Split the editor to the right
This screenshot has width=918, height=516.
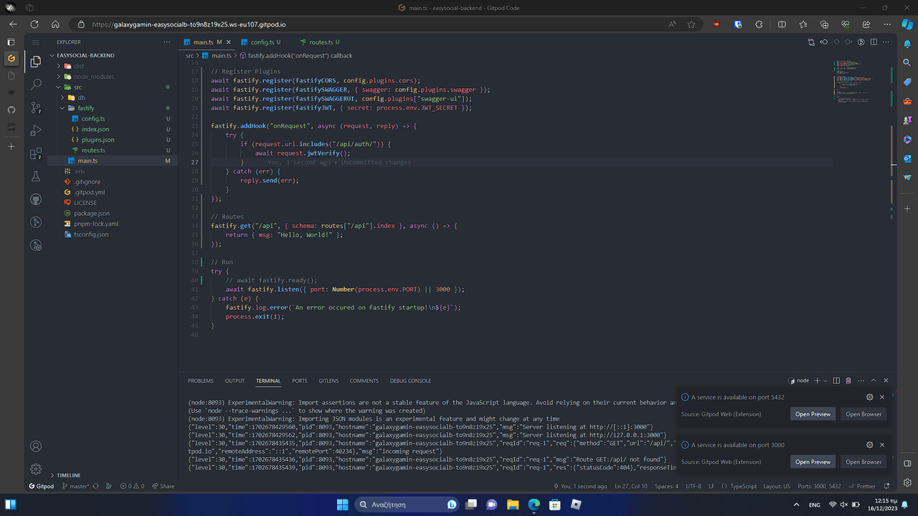[x=874, y=42]
